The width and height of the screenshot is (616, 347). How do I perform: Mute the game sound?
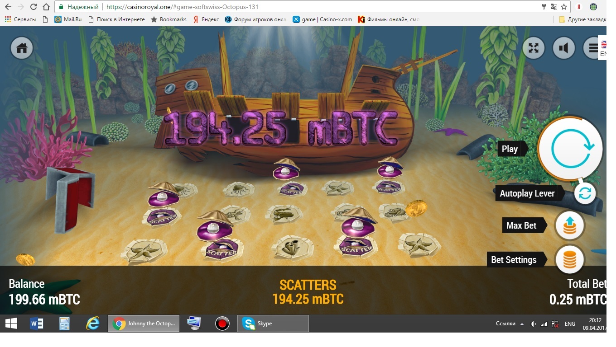click(x=563, y=48)
